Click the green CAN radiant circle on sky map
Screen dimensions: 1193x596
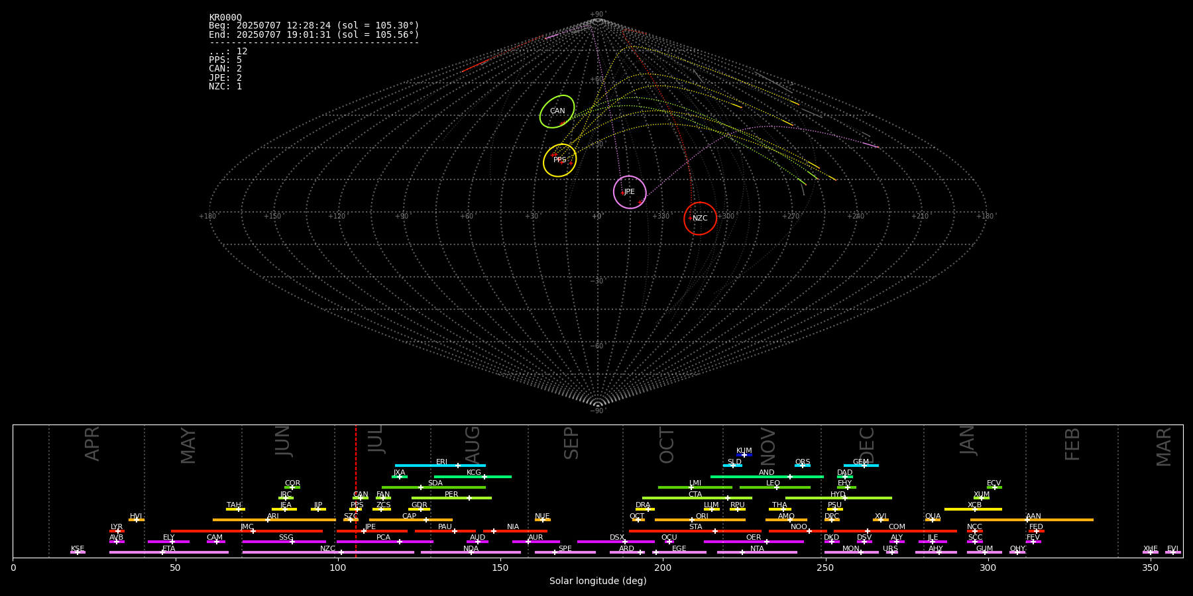coord(557,111)
